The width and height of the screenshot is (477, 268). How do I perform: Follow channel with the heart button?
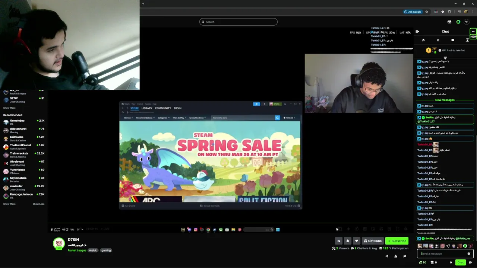click(x=357, y=241)
